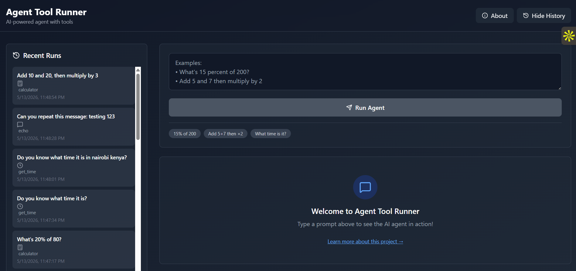
Task: Click the 'Welcome to Agent Tool Runner' heading
Action: pos(365,211)
